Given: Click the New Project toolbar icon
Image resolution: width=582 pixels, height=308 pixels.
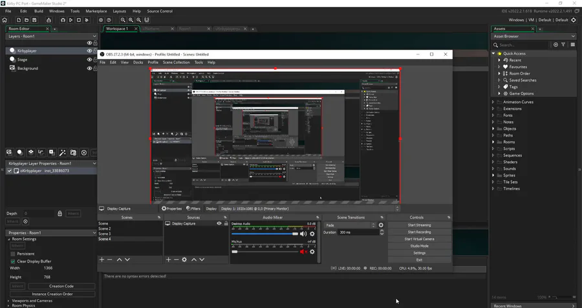Looking at the screenshot, I should tap(19, 20).
